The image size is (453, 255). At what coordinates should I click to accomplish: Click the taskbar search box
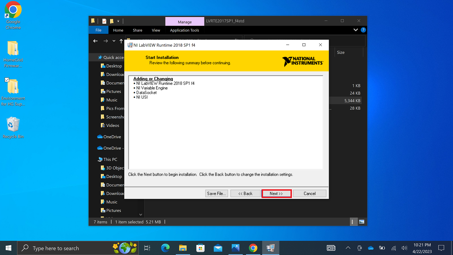(x=78, y=248)
